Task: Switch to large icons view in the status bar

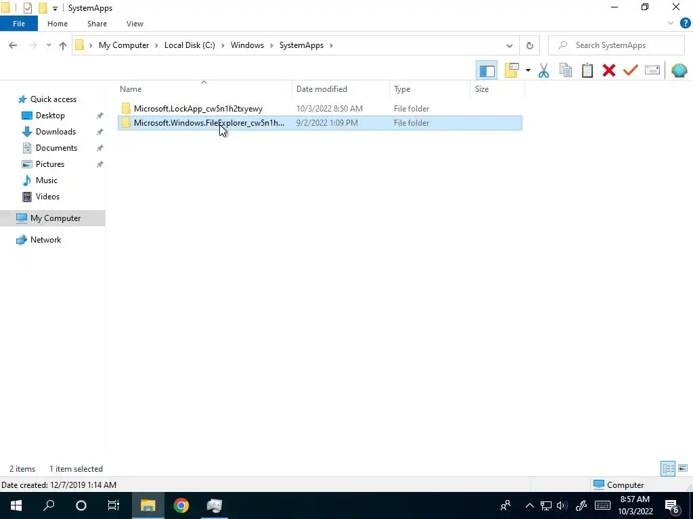Action: coord(683,468)
